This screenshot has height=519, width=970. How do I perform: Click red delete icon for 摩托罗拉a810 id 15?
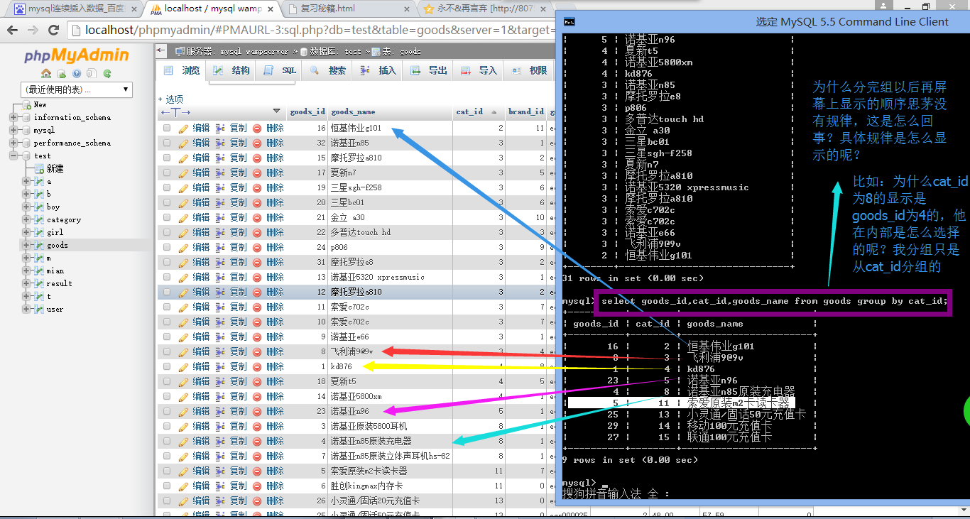(257, 158)
